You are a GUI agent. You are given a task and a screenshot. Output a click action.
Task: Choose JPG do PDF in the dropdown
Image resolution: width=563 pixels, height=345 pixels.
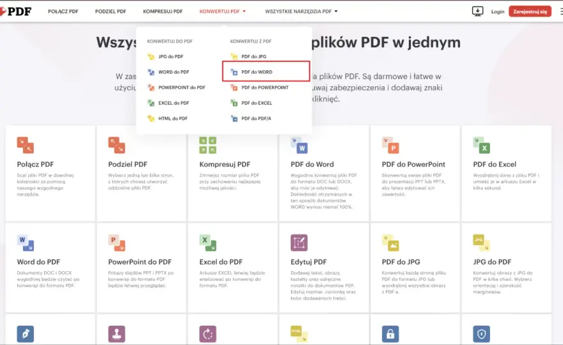171,56
